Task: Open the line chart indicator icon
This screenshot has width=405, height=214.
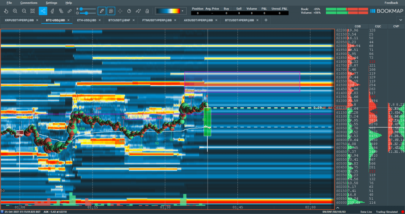Action: click(138, 11)
